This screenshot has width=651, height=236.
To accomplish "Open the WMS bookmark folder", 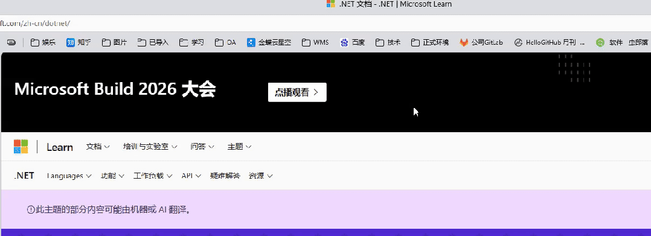I will (315, 42).
